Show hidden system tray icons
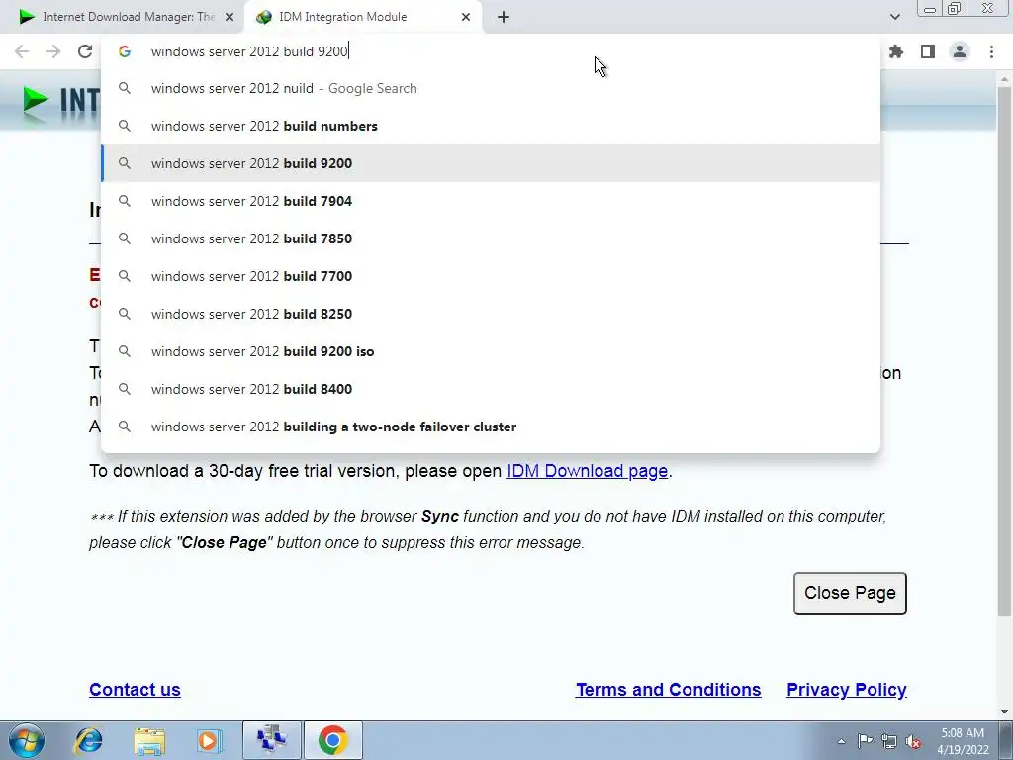This screenshot has height=760, width=1013. [x=841, y=741]
